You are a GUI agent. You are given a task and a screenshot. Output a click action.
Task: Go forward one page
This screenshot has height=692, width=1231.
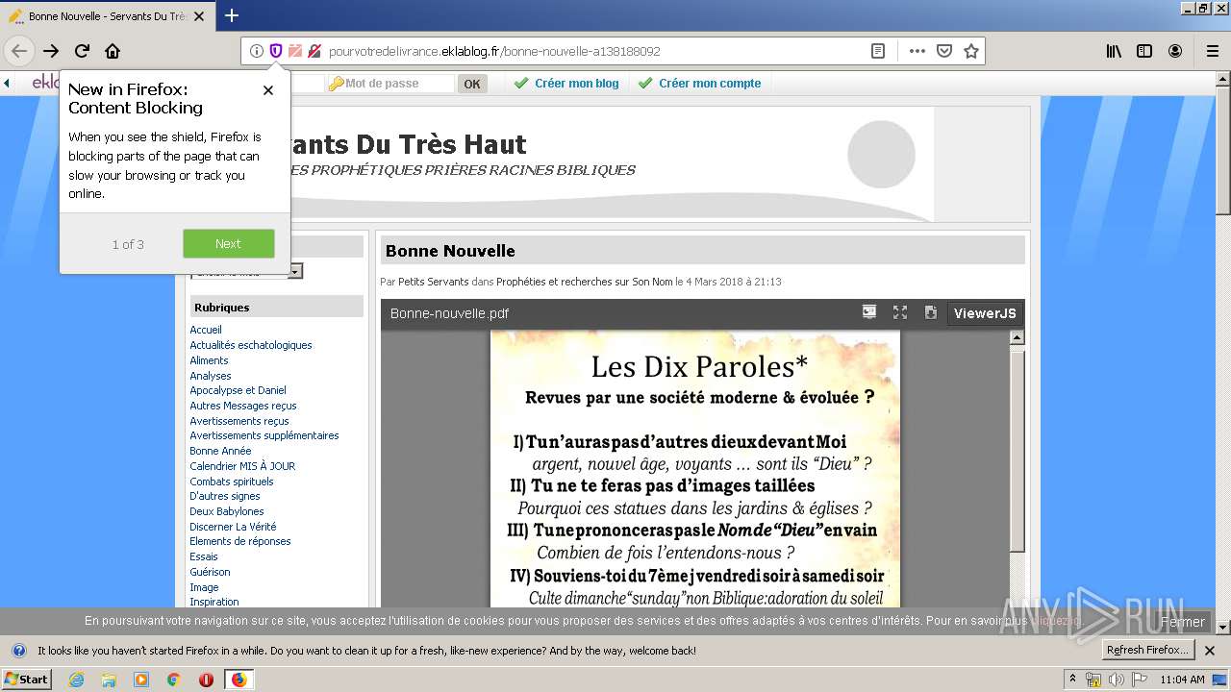[51, 51]
